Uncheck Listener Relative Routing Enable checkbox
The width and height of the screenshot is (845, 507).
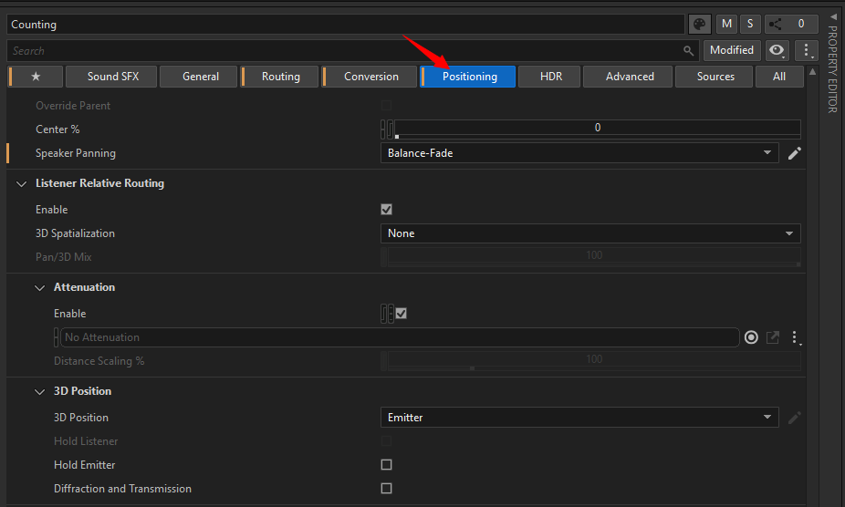point(386,210)
